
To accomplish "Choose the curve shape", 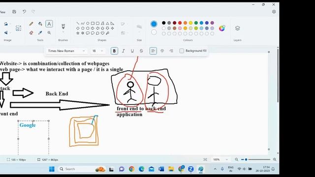I will tap(83, 24).
